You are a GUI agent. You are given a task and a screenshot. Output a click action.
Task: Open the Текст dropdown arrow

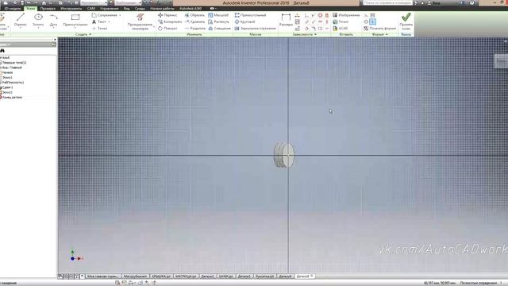point(109,21)
